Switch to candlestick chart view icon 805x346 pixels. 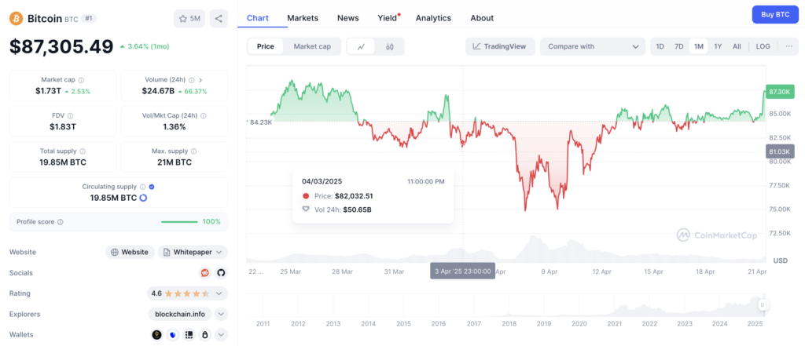390,46
